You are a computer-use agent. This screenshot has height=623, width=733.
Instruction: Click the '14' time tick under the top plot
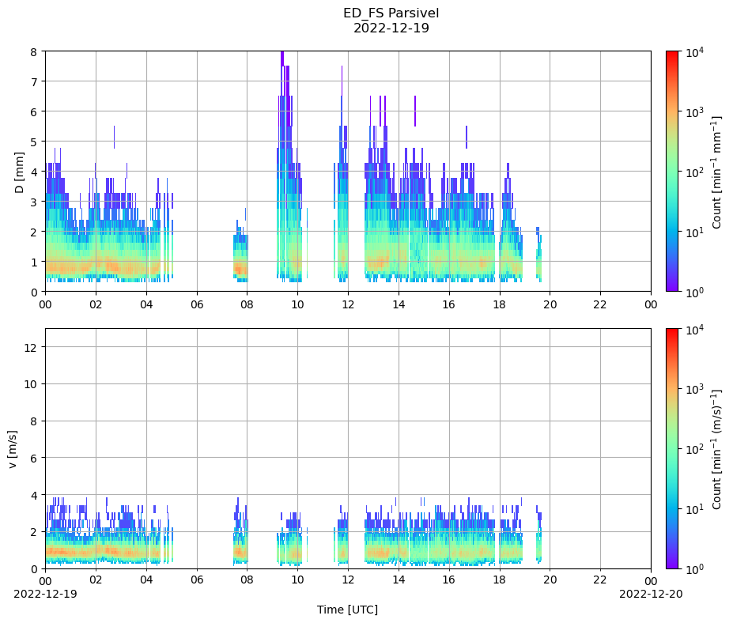[399, 304]
